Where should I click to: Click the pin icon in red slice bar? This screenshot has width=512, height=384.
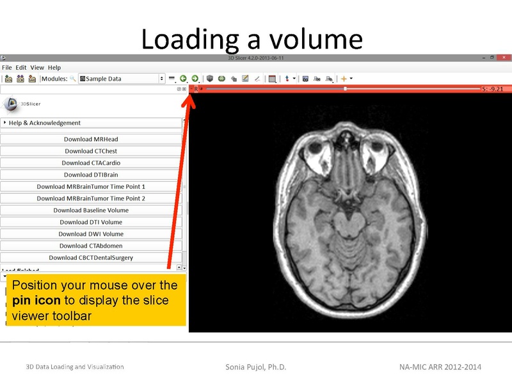click(x=191, y=89)
